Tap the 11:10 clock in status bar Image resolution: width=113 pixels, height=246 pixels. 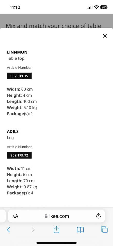[15, 7]
